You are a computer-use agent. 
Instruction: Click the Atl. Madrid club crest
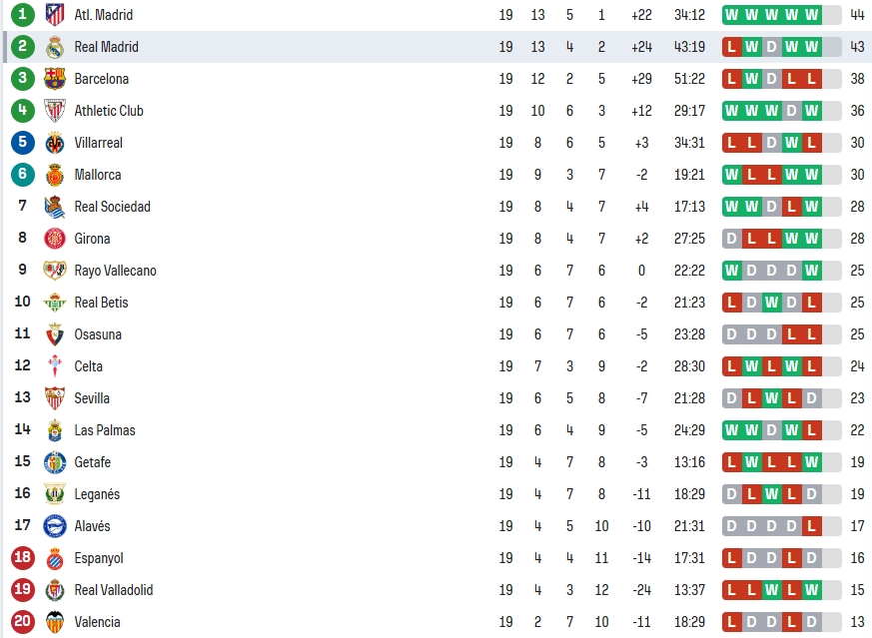click(55, 15)
